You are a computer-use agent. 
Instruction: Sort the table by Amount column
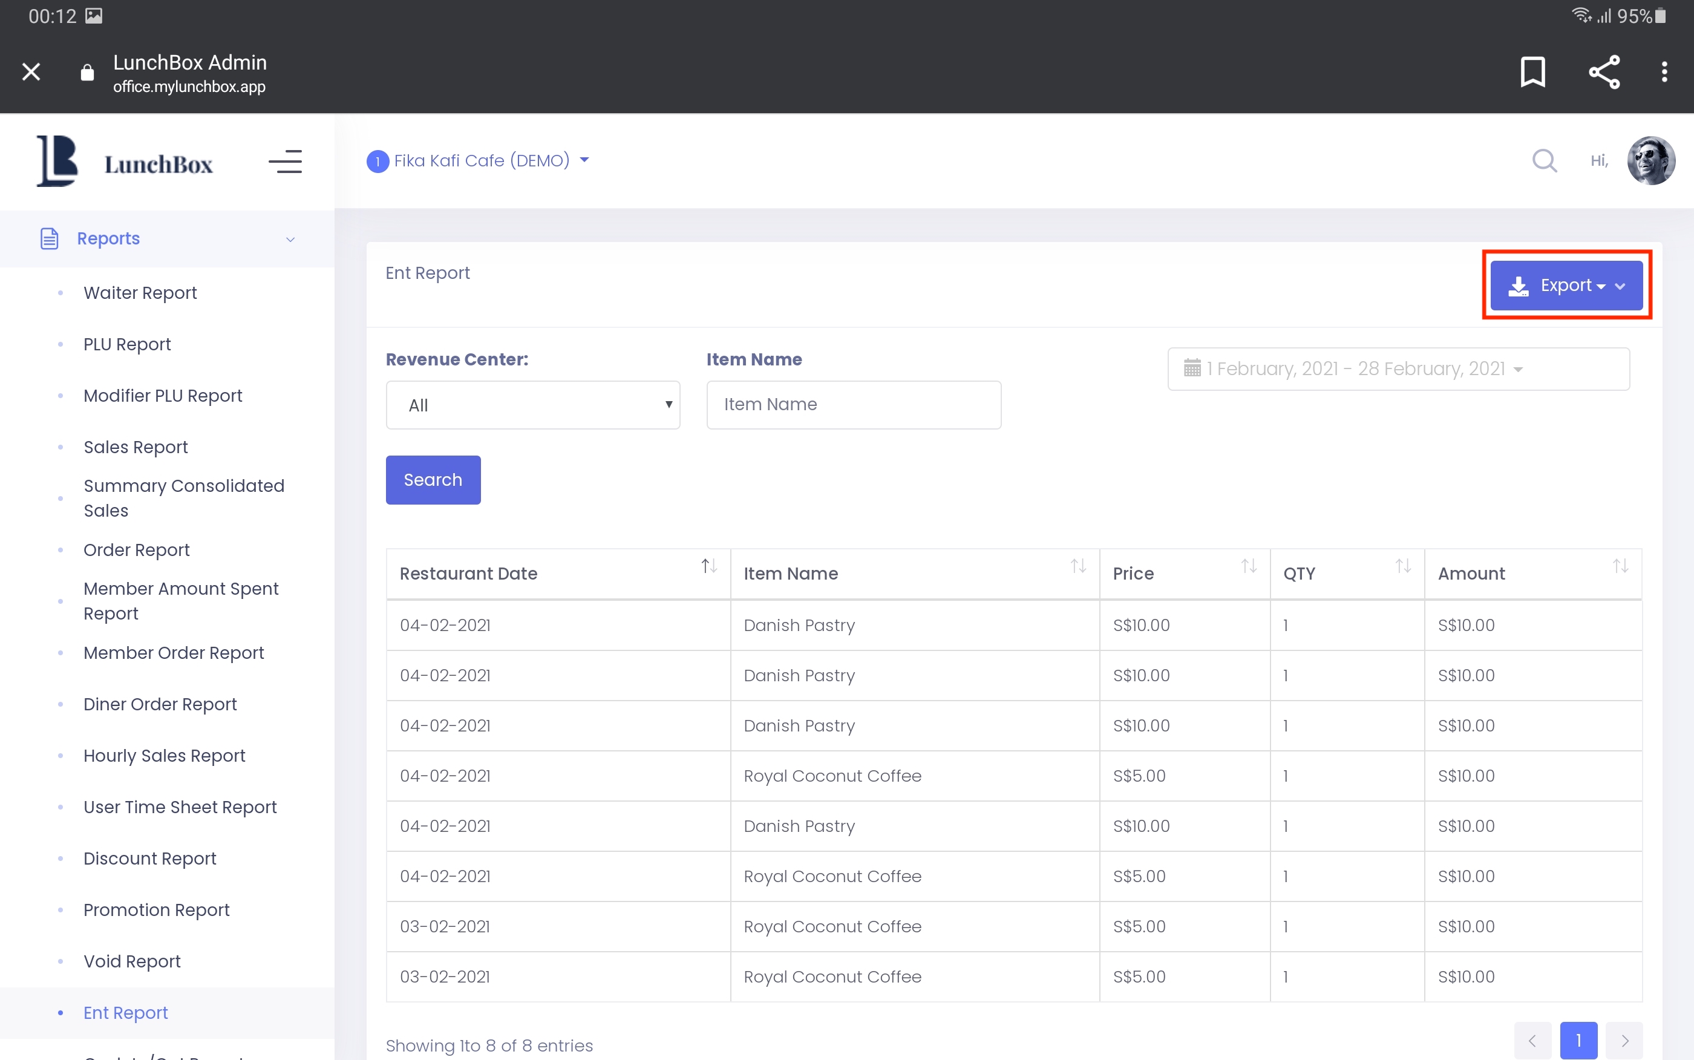pos(1620,566)
